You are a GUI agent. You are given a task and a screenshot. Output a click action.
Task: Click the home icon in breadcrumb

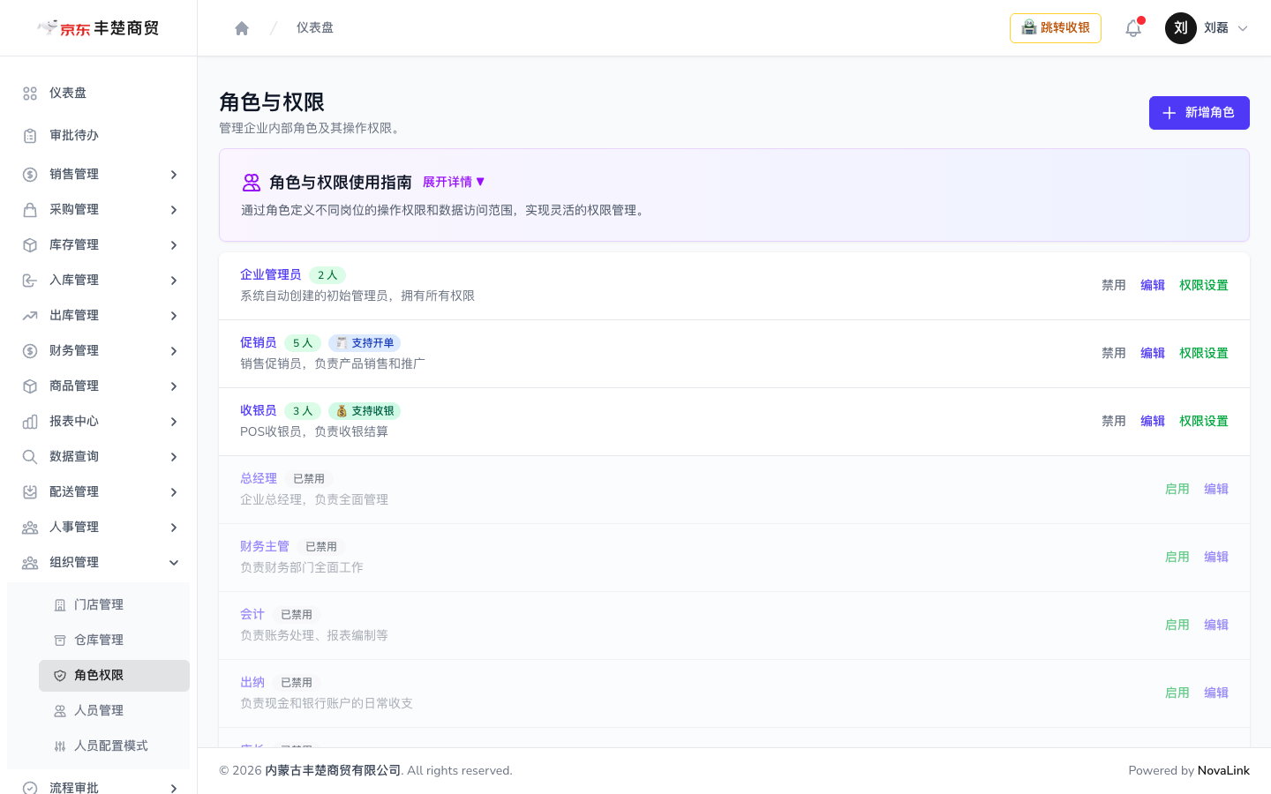tap(242, 28)
